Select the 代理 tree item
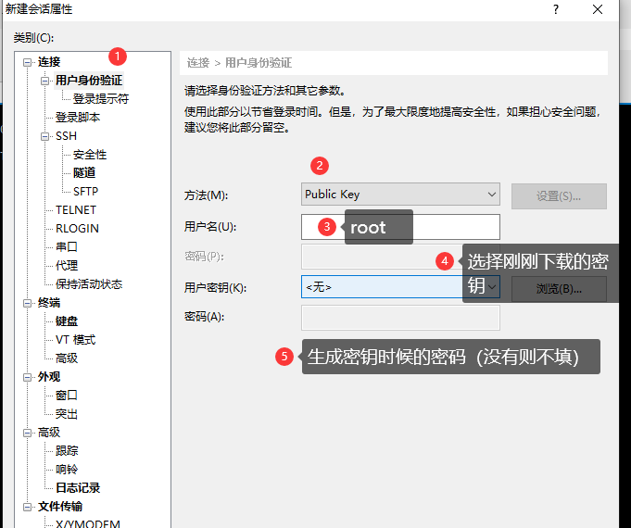Image resolution: width=631 pixels, height=528 pixels. (x=67, y=266)
